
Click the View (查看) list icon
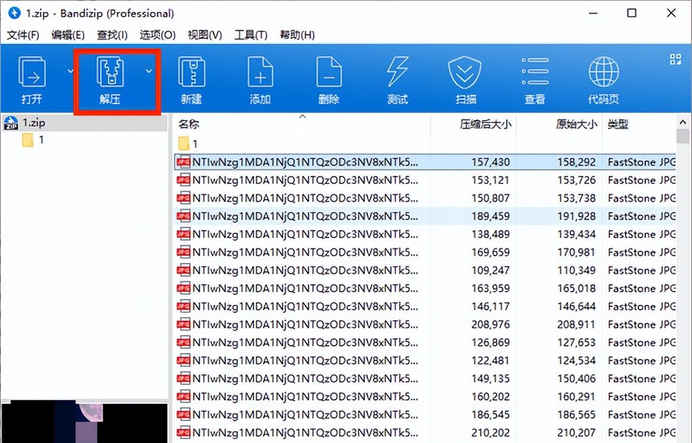pos(535,72)
